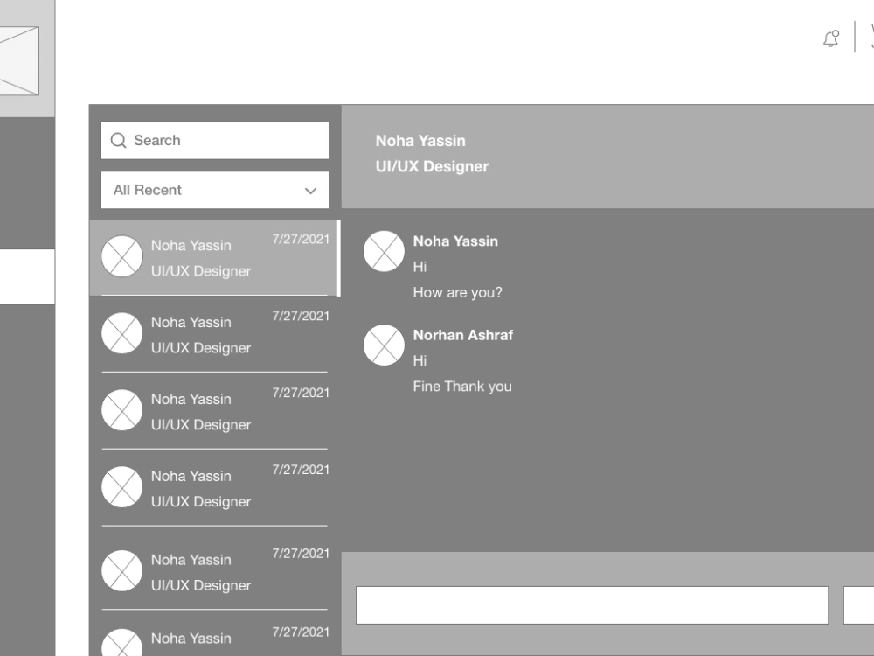Click avatar of second conversation row
The width and height of the screenshot is (874, 656).
(122, 333)
